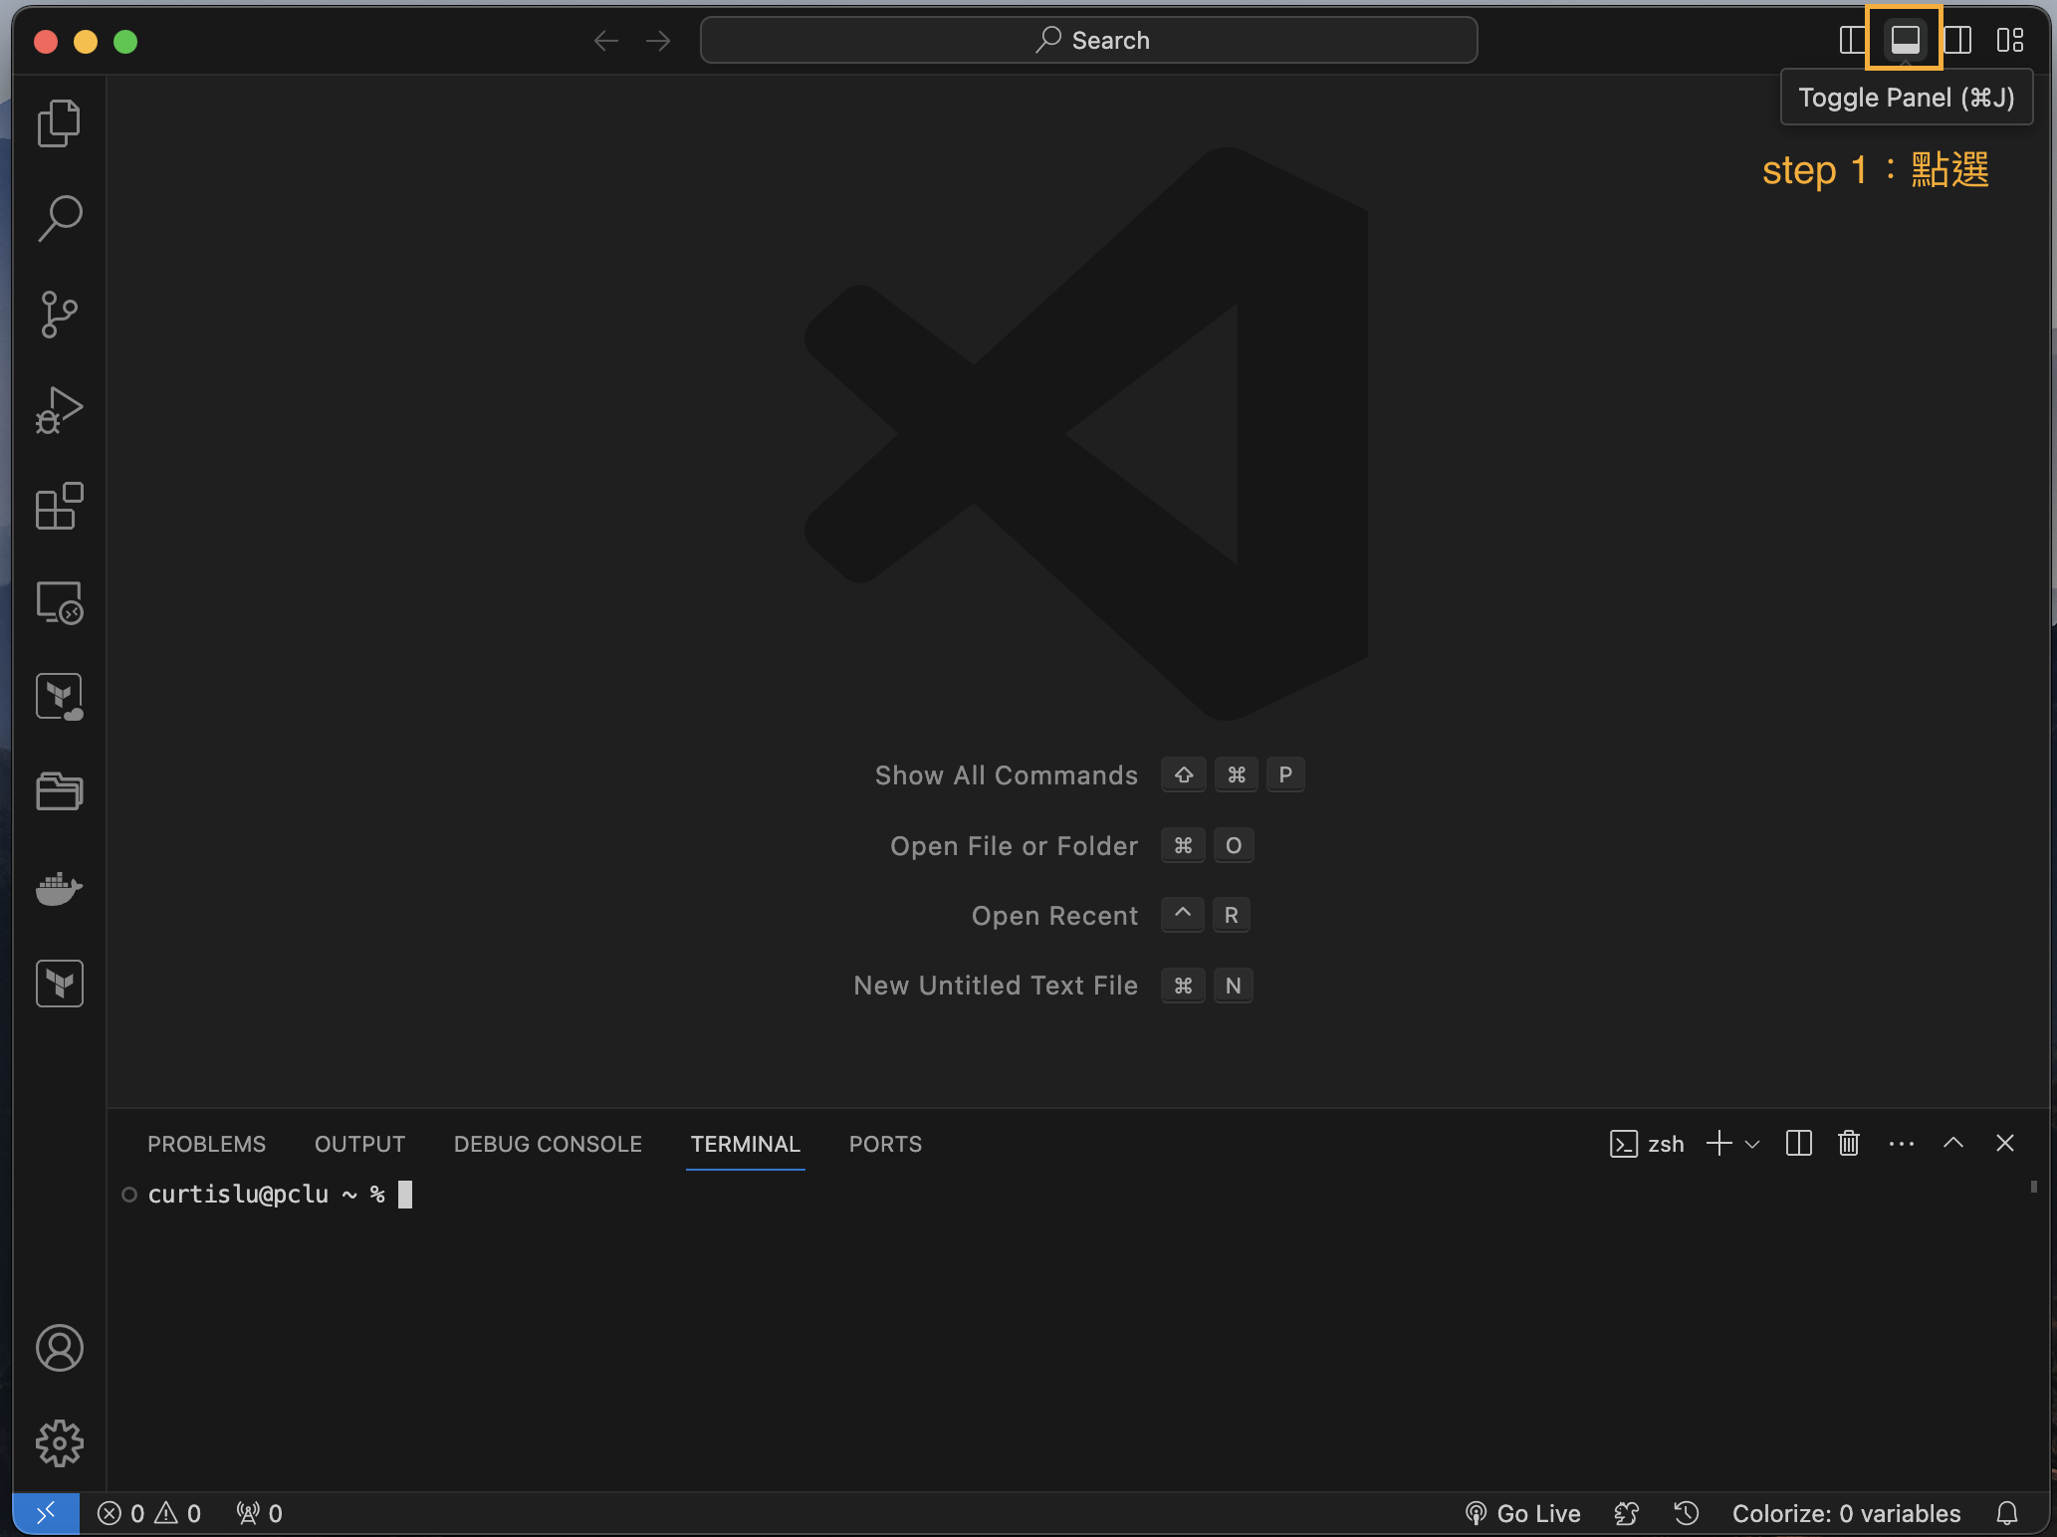The image size is (2057, 1537).
Task: Open the Search view in activity bar
Action: pyautogui.click(x=59, y=218)
